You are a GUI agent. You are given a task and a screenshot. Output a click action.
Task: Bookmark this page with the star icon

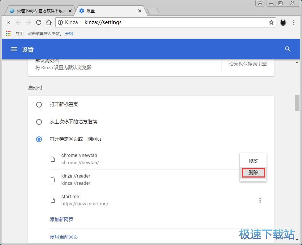271,22
